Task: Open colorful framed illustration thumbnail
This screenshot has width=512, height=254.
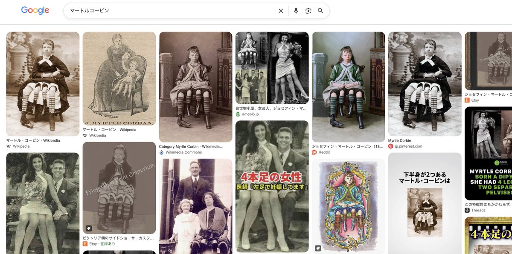Action: click(348, 206)
